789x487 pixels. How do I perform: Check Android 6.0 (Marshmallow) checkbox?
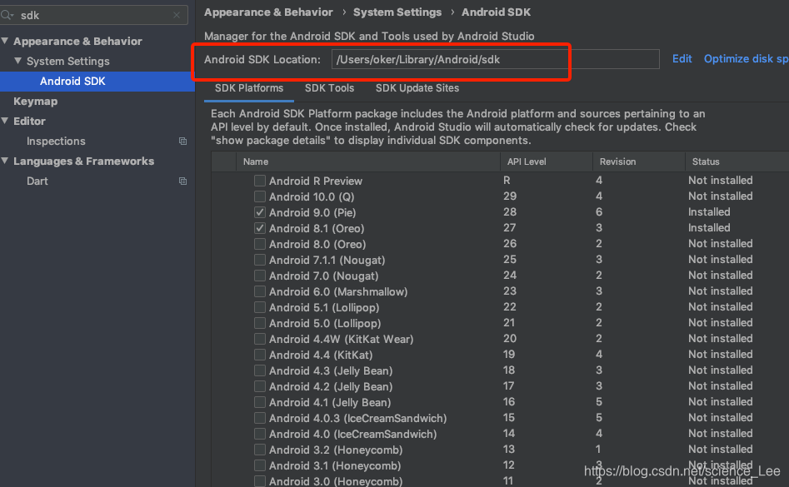(260, 291)
